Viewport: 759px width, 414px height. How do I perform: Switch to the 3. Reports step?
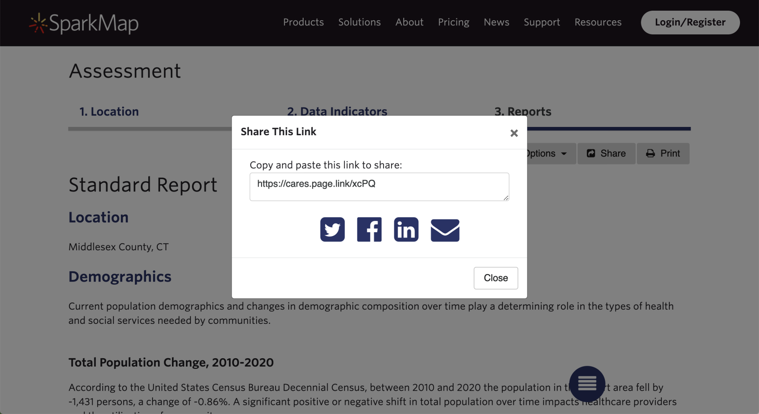point(523,112)
